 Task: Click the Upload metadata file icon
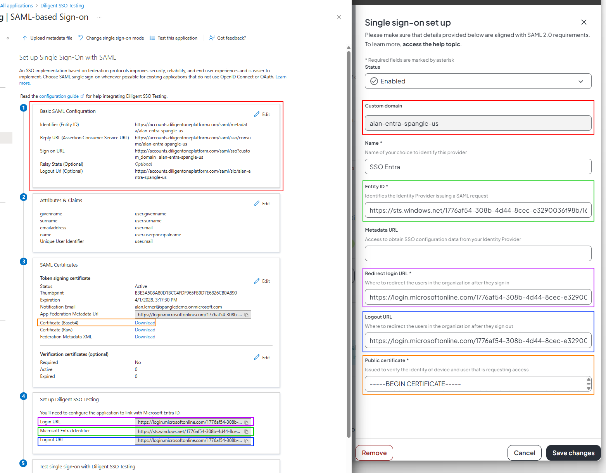pyautogui.click(x=25, y=38)
